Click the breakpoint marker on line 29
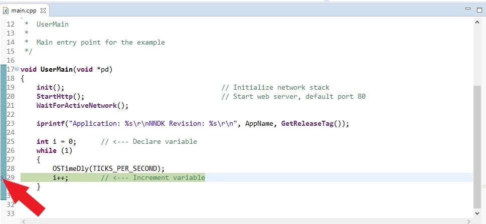This screenshot has width=486, height=224. click(3, 177)
